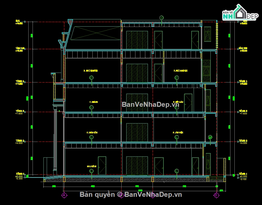Screen dimensions: 262x205
Task: Select the crossed skylight box on the roof
Action: (96, 33)
